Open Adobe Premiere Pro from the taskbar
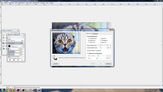 coord(18,90)
